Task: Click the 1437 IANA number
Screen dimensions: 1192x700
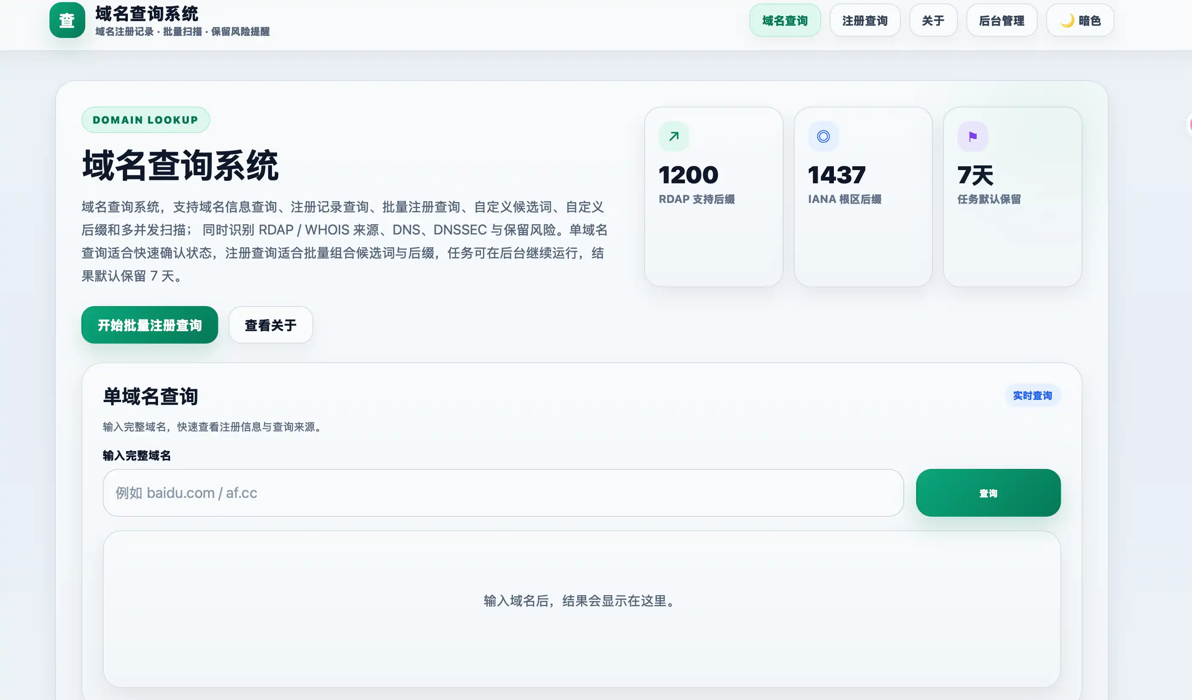Action: [837, 175]
